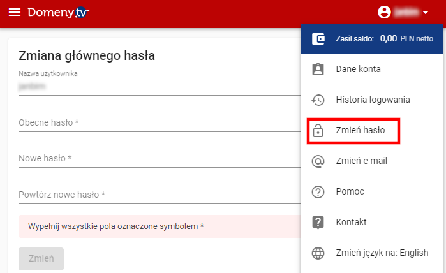
Task: Click the wallet icon for balance top-up
Action: [318, 39]
